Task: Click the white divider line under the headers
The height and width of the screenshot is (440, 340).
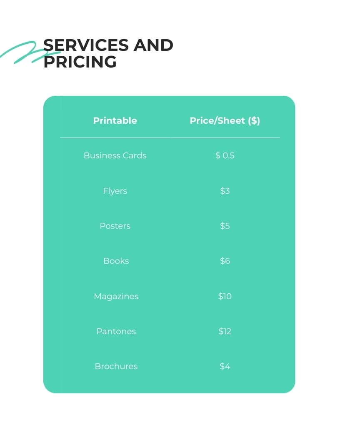Action: point(170,137)
